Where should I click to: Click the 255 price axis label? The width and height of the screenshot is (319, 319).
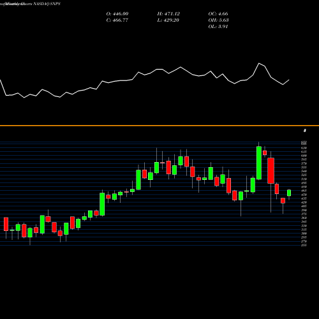click(304, 245)
